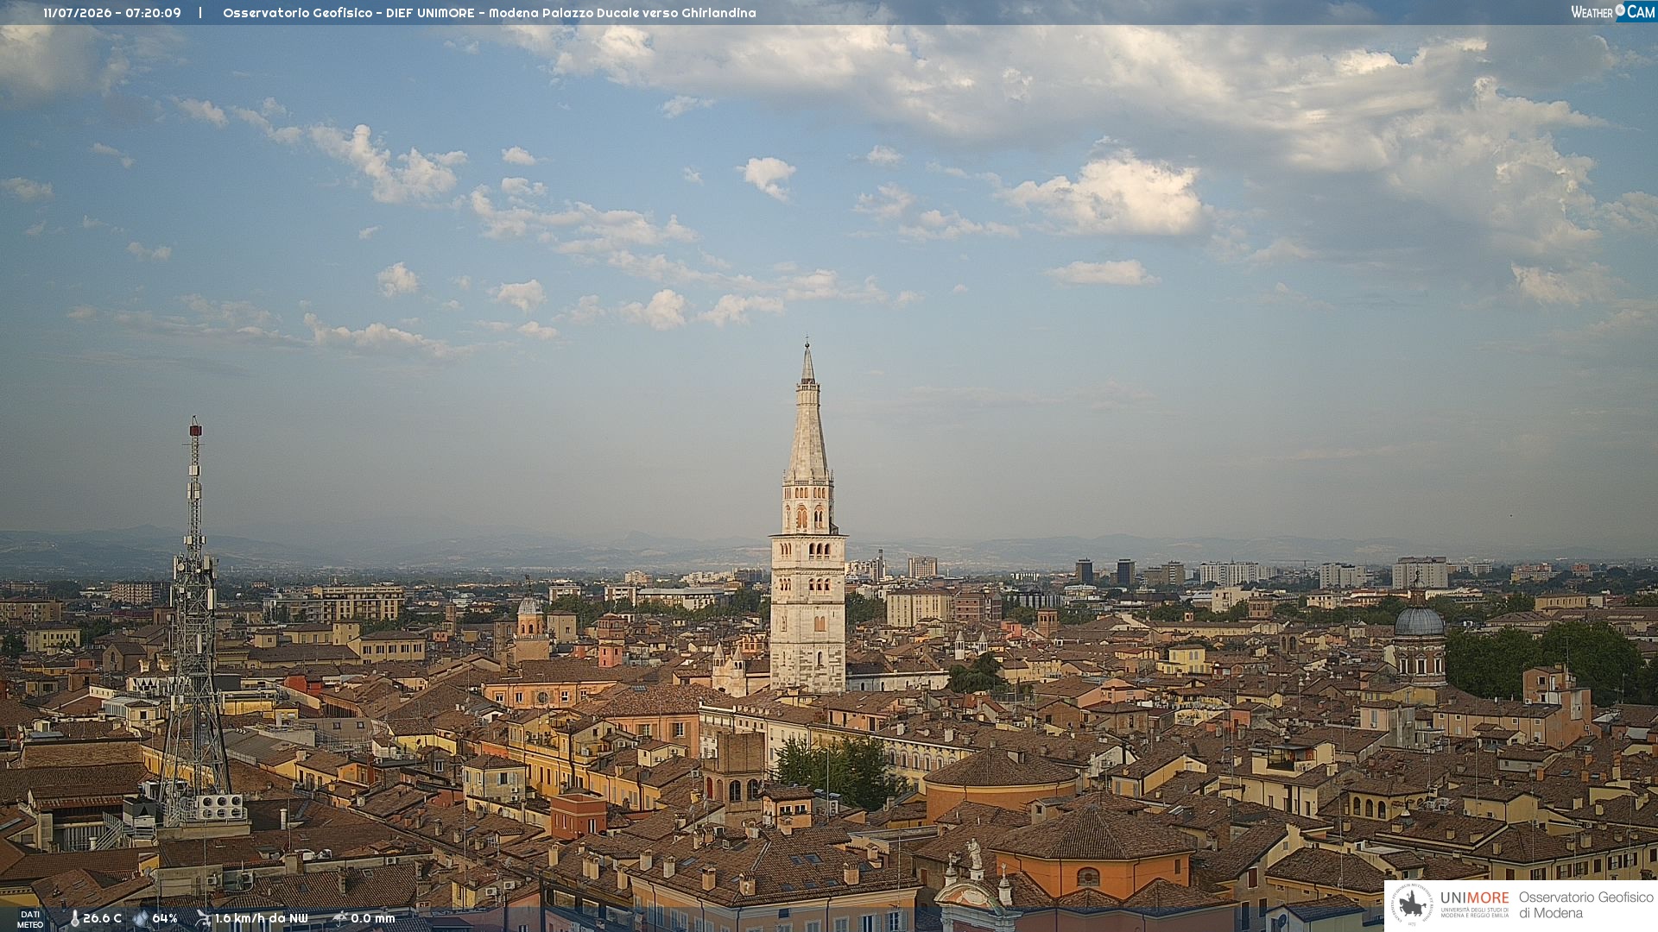Click the Osservatorio Geofisico camera title text
This screenshot has height=932, width=1658.
point(490,13)
